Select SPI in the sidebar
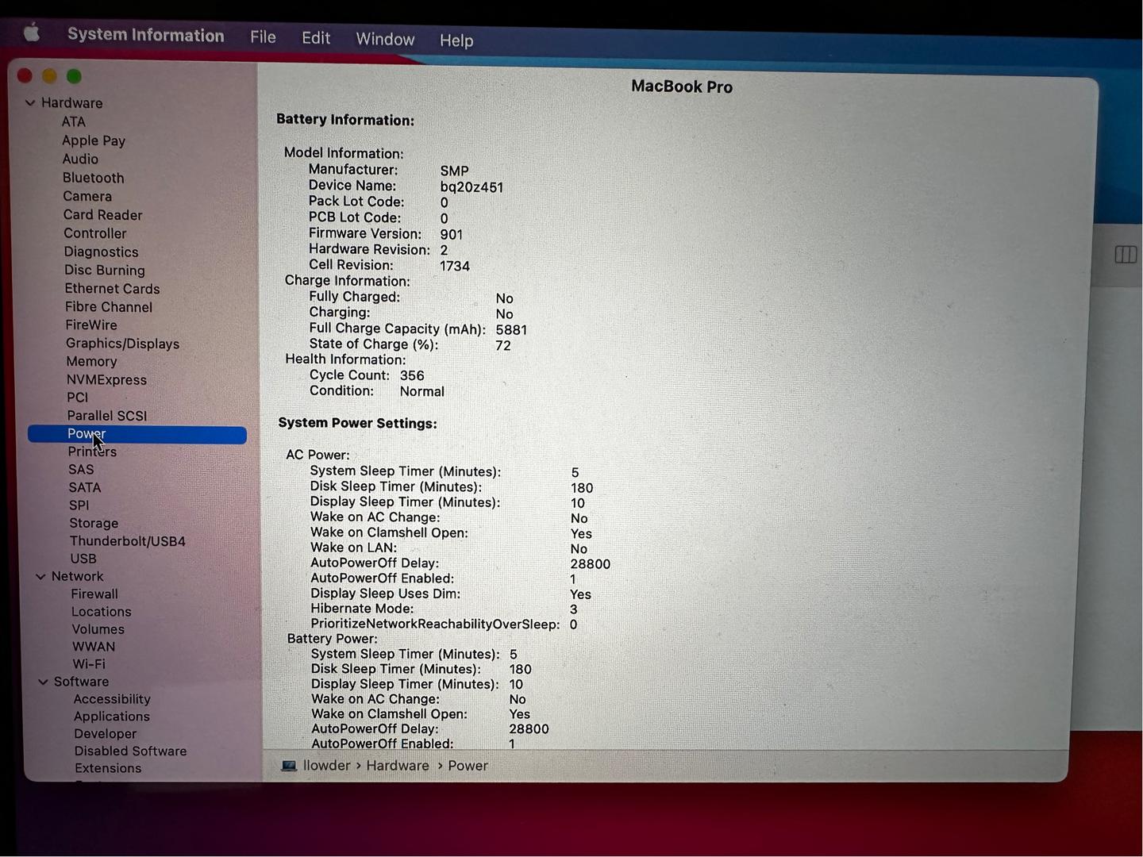Screen dimensions: 1143x857 click(79, 505)
